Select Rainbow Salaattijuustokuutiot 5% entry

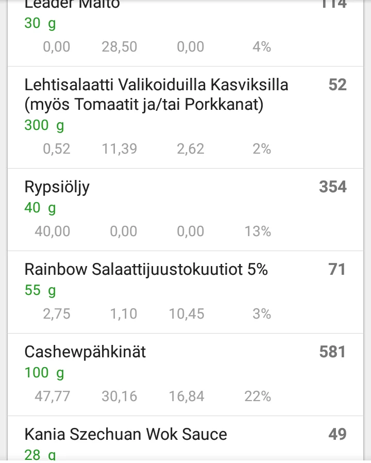point(146,269)
